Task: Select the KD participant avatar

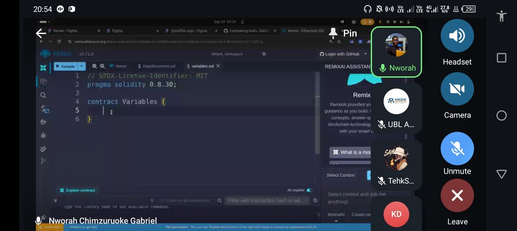Action: pyautogui.click(x=396, y=214)
